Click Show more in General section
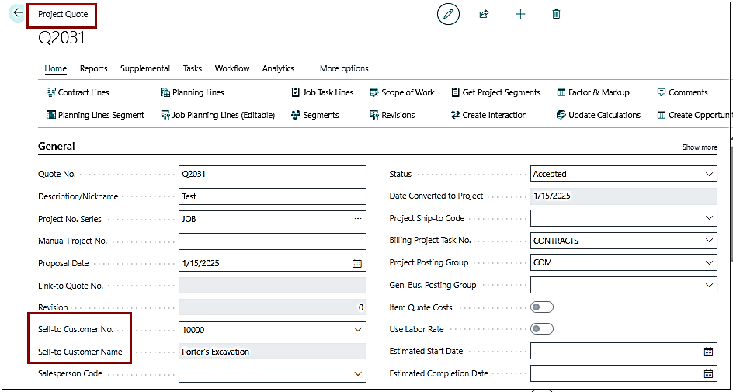Image resolution: width=733 pixels, height=392 pixels. (x=700, y=147)
